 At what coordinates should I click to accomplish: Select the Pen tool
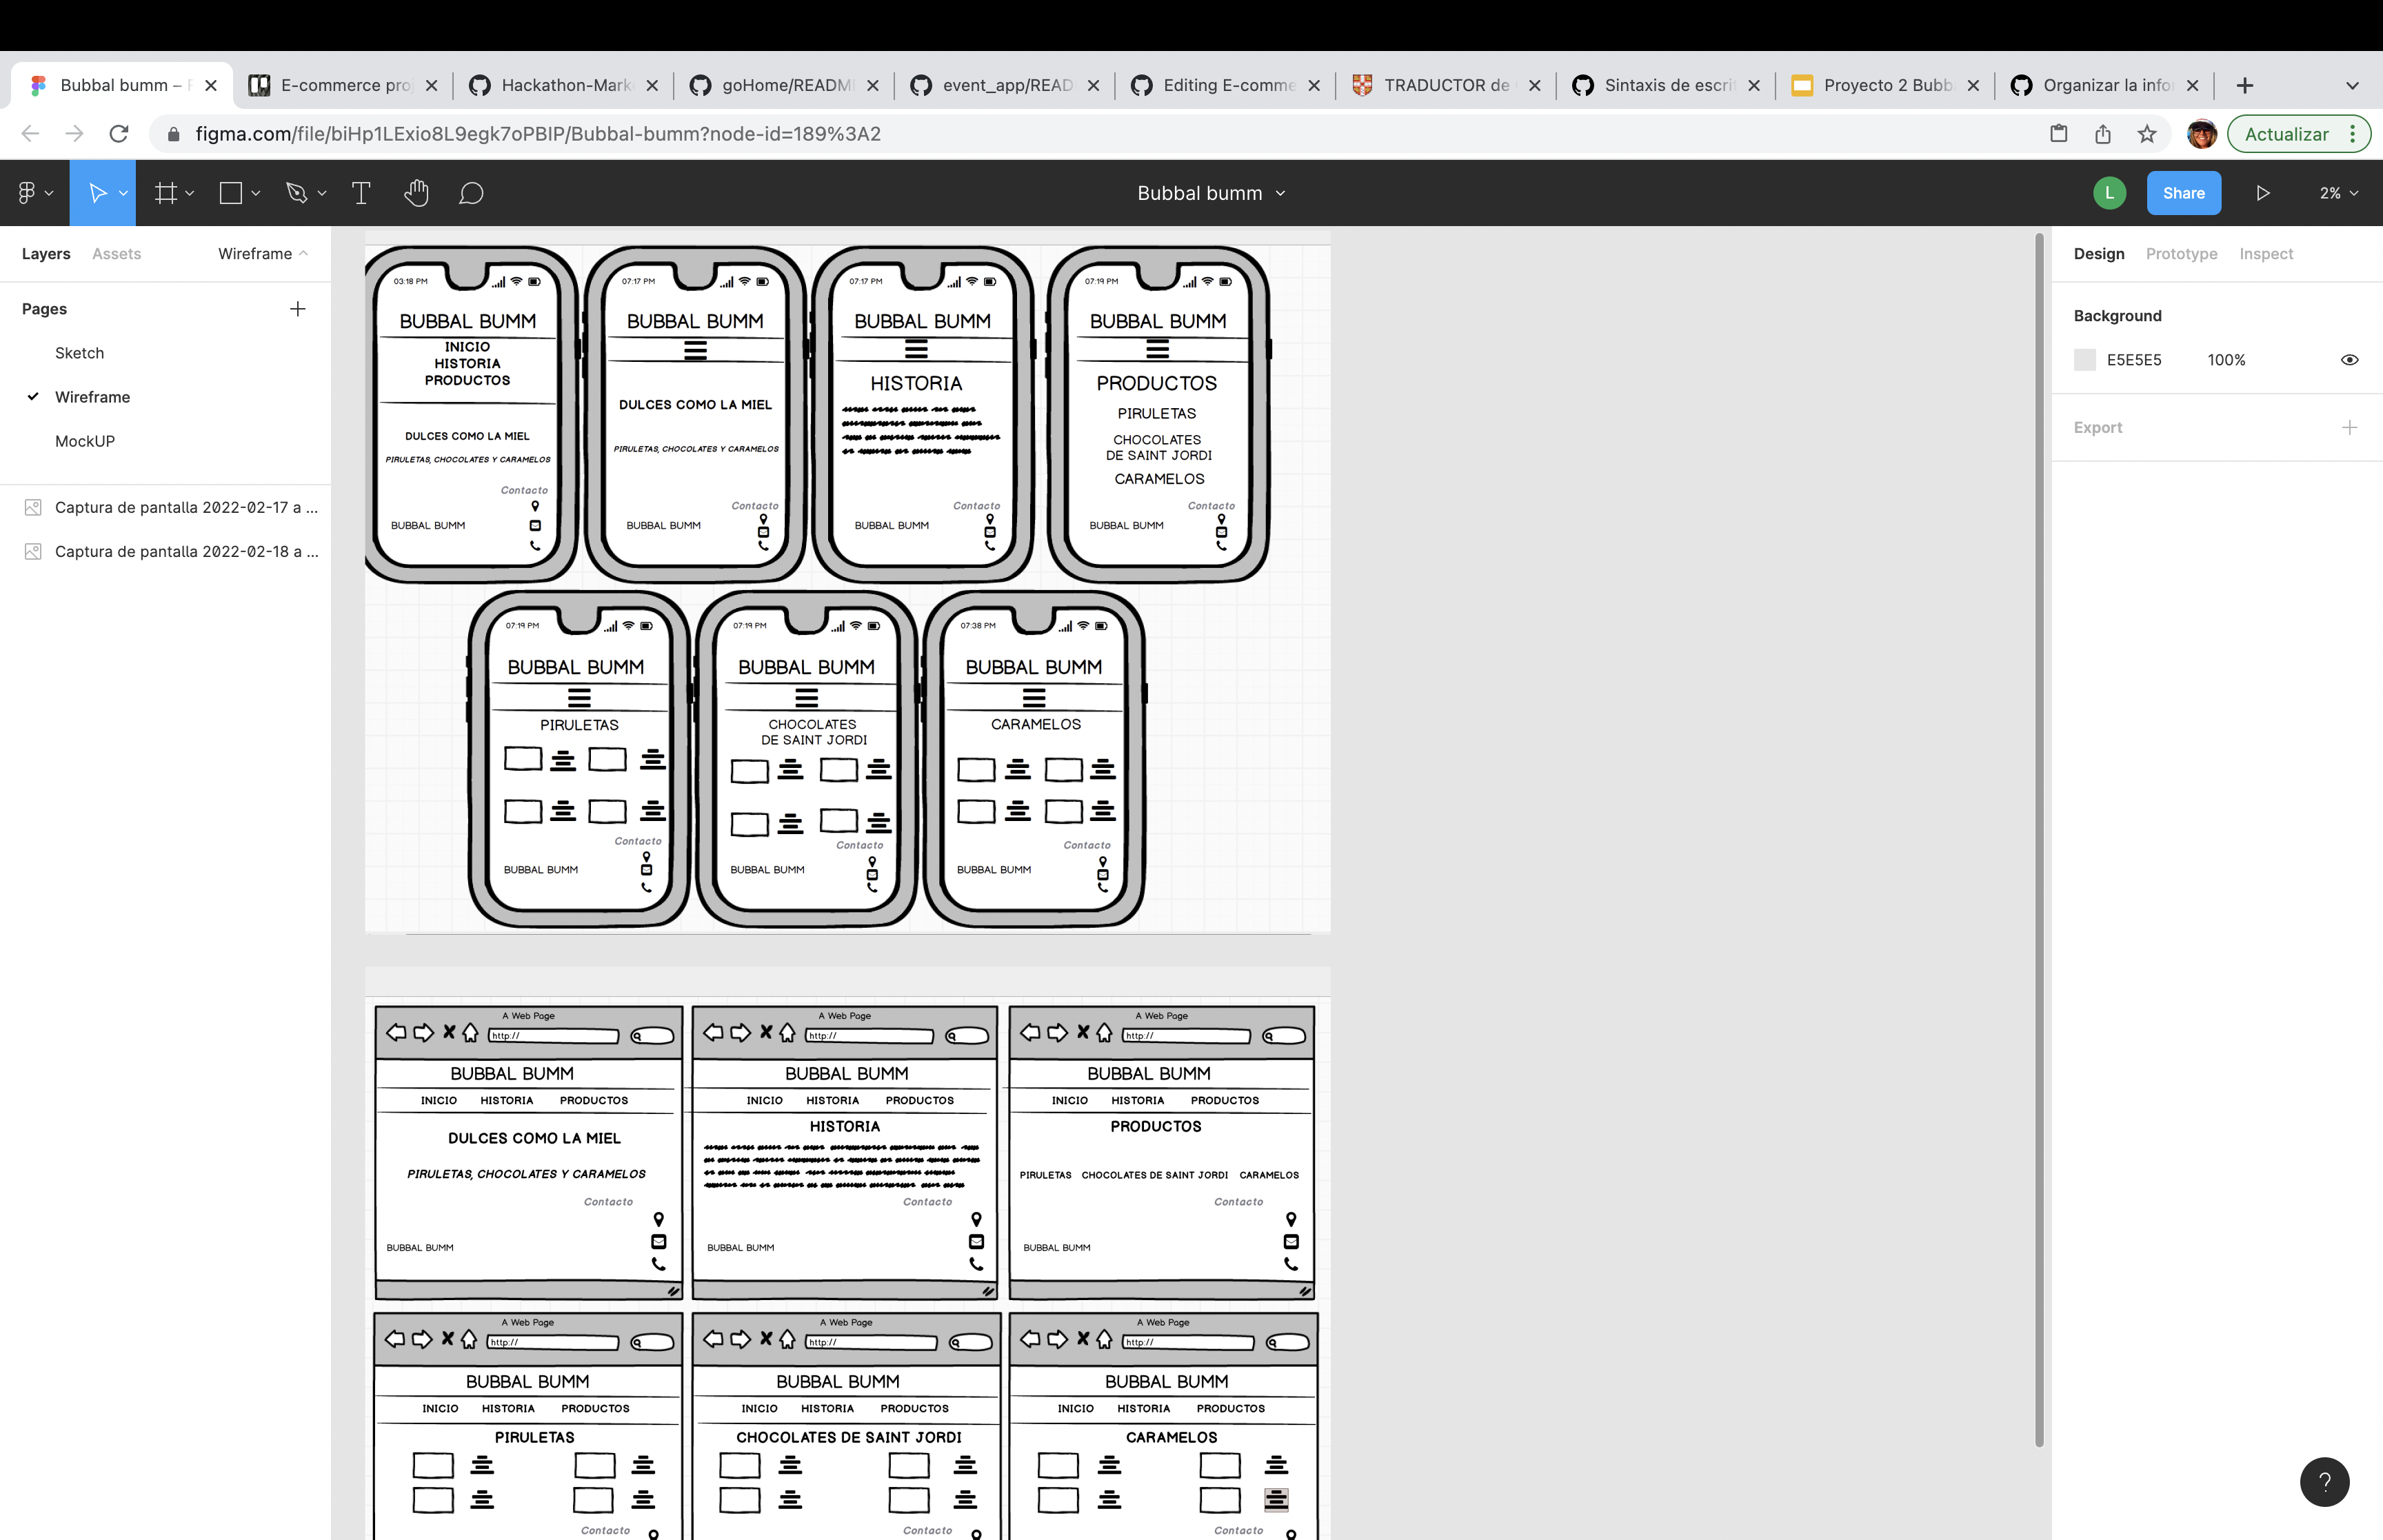click(x=296, y=193)
